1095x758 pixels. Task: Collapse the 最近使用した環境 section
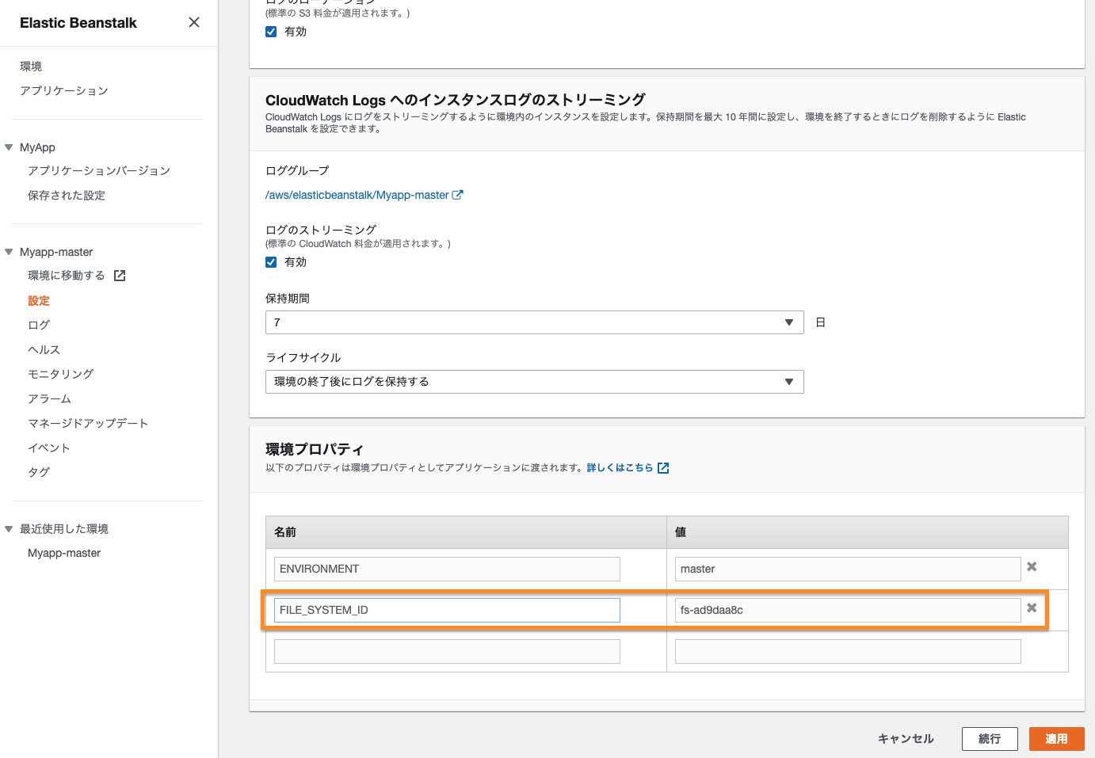10,529
